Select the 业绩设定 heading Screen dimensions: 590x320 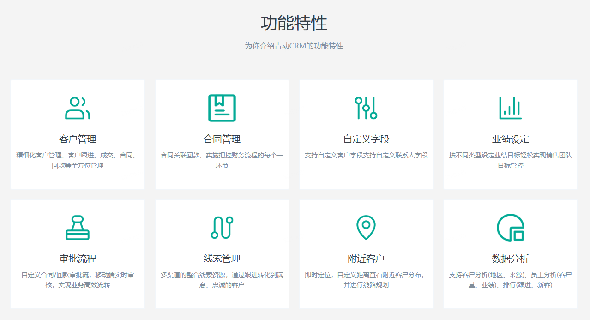click(510, 139)
